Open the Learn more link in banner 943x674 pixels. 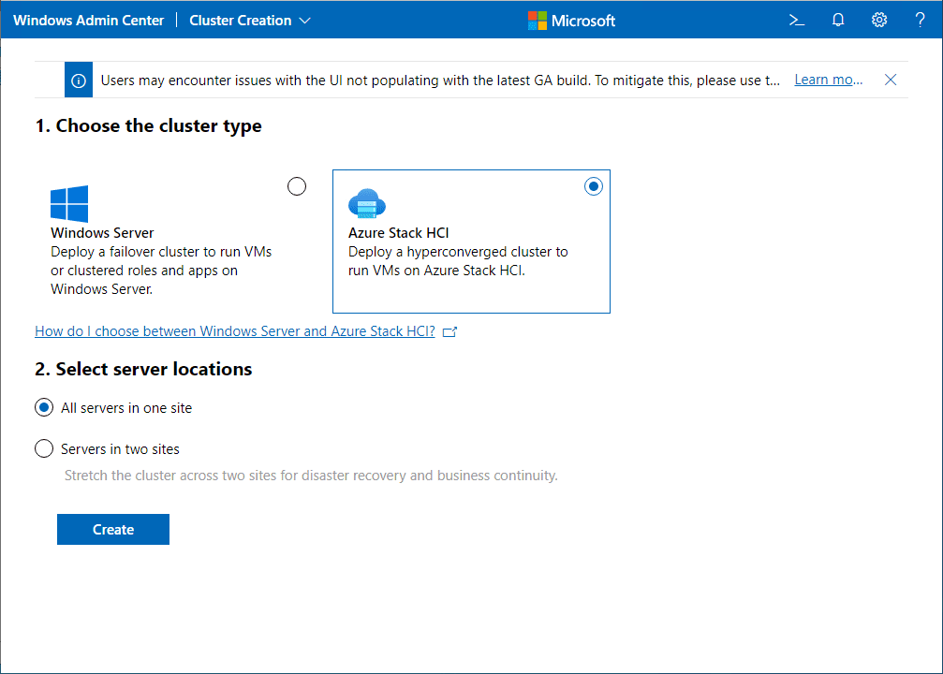(x=828, y=80)
